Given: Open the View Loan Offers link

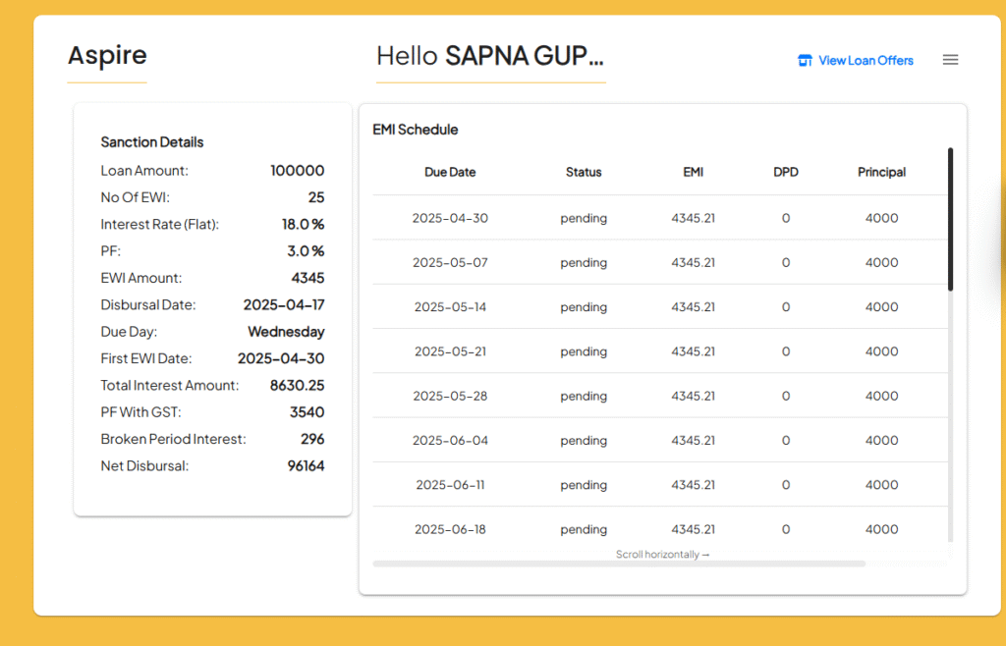Looking at the screenshot, I should point(865,61).
